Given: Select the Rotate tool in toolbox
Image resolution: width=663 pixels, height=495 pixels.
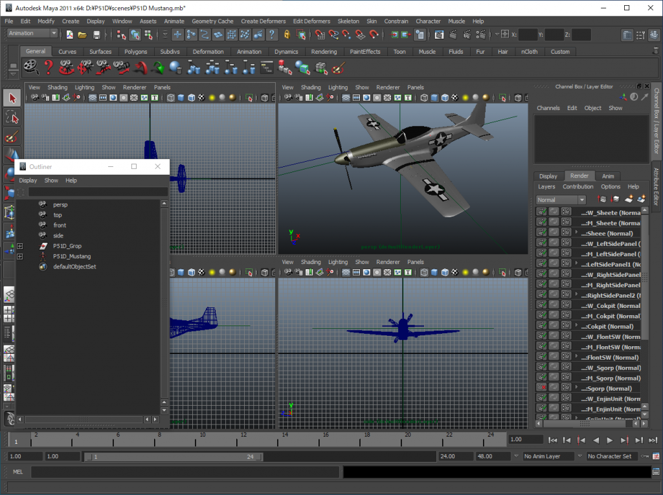Looking at the screenshot, I should pos(9,174).
